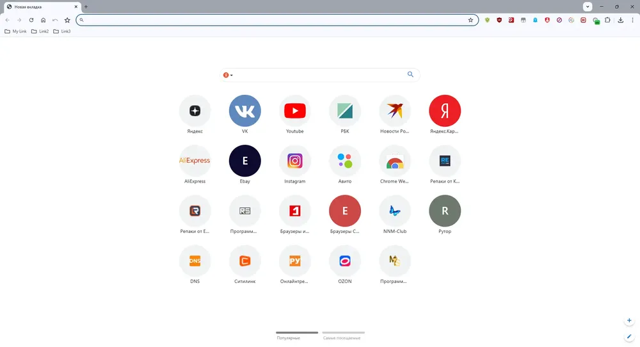Go to the home page

[x=44, y=20]
